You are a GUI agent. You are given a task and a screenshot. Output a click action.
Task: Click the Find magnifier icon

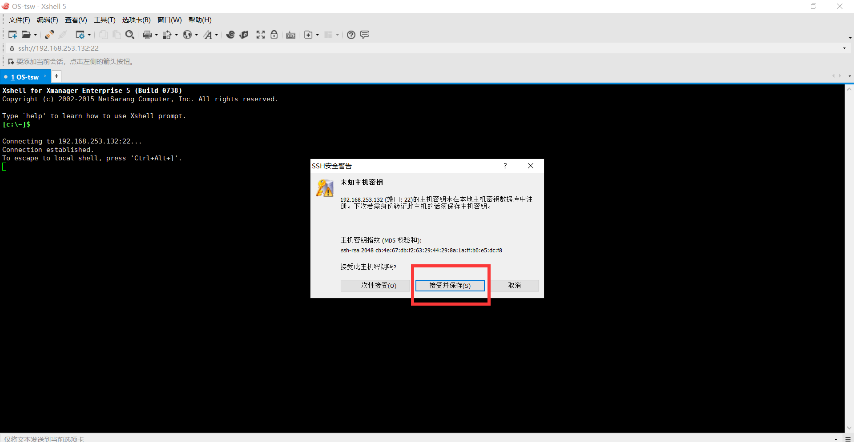[x=130, y=35]
